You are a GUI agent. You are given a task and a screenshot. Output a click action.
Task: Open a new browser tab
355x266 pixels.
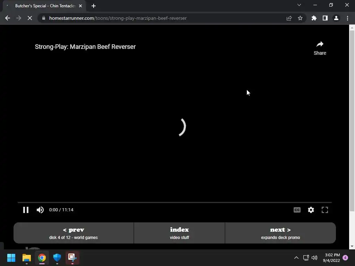pyautogui.click(x=94, y=6)
